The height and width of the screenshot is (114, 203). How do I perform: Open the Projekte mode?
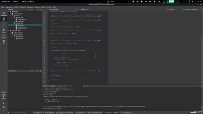click(3, 36)
